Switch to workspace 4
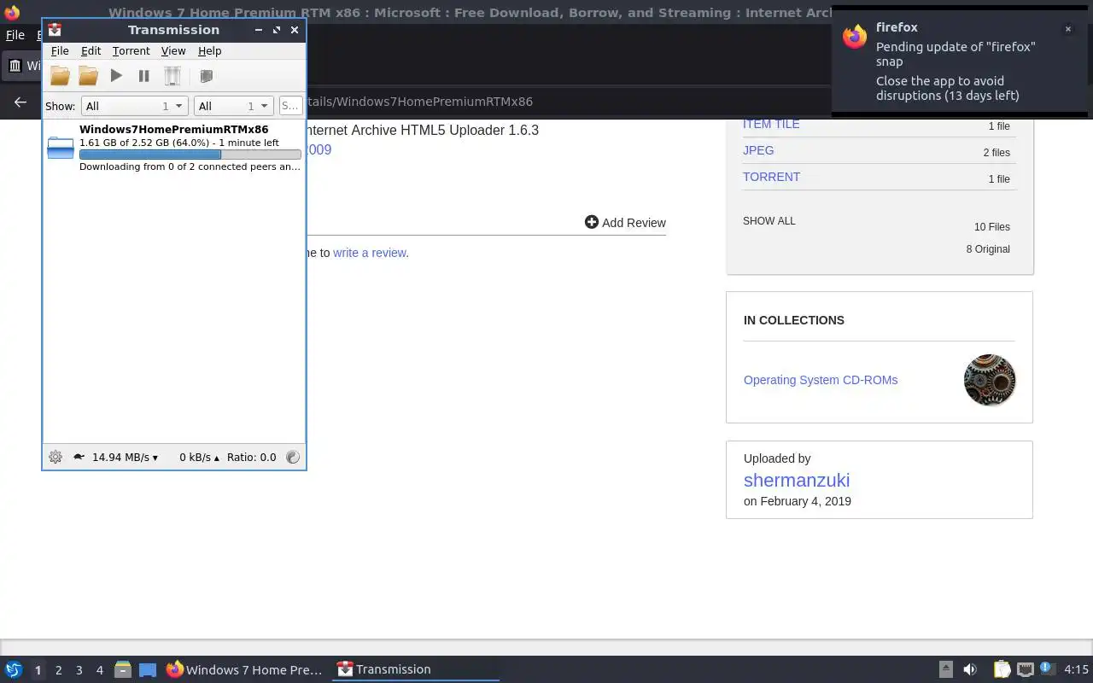Screen dimensions: 1093x683 pos(99,670)
